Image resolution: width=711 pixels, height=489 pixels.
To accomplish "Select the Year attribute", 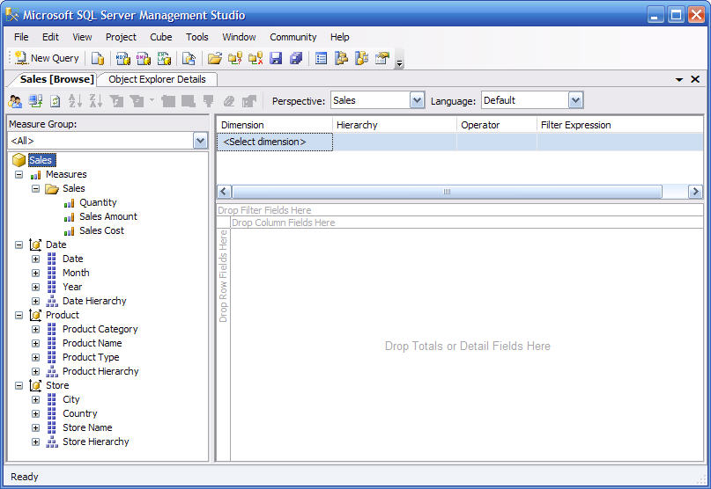I will coord(72,287).
